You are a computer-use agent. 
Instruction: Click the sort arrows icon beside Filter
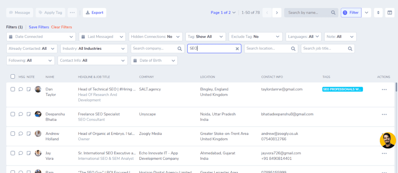[378, 12]
